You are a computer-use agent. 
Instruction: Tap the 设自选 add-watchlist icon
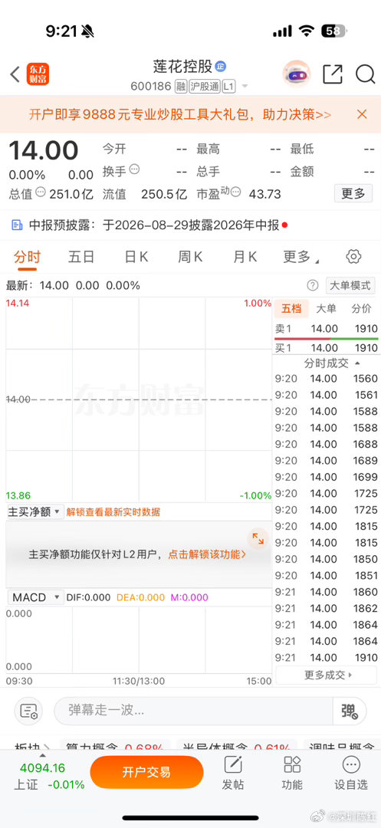click(351, 773)
